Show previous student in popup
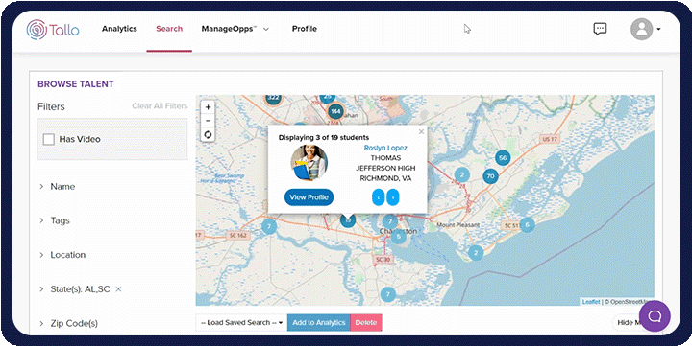The image size is (692, 346). pos(379,196)
